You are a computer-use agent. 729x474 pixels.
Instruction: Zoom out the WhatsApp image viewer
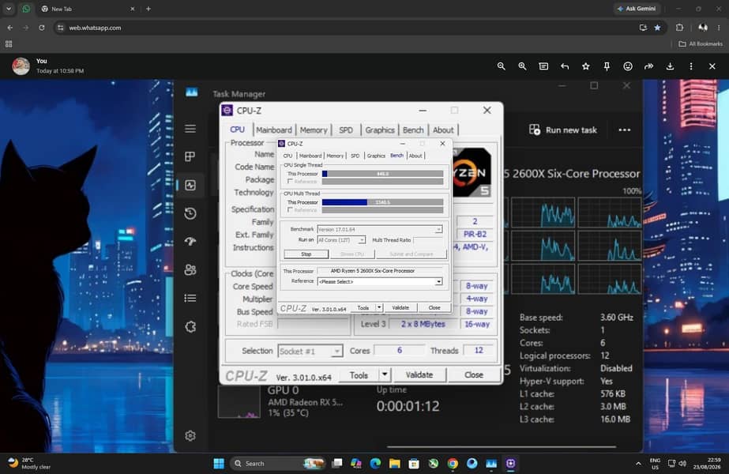[x=502, y=66]
